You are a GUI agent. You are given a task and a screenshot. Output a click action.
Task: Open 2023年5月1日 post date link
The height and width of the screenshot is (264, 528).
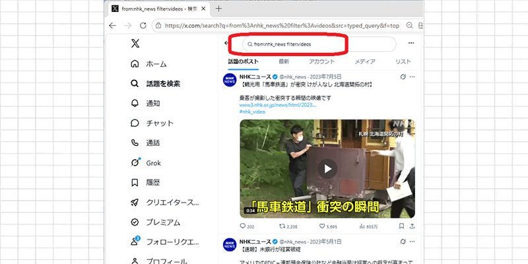click(326, 242)
